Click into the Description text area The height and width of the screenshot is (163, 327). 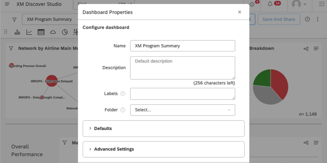pyautogui.click(x=182, y=68)
